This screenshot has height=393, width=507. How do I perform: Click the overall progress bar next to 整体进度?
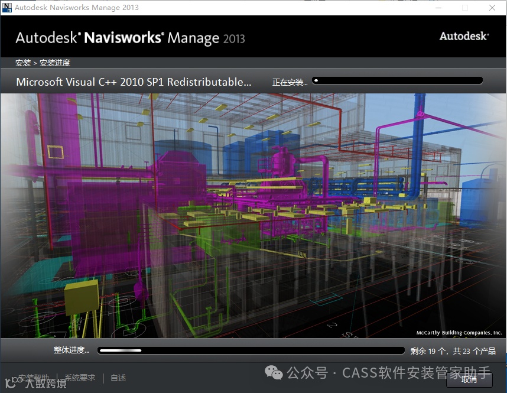pyautogui.click(x=251, y=350)
